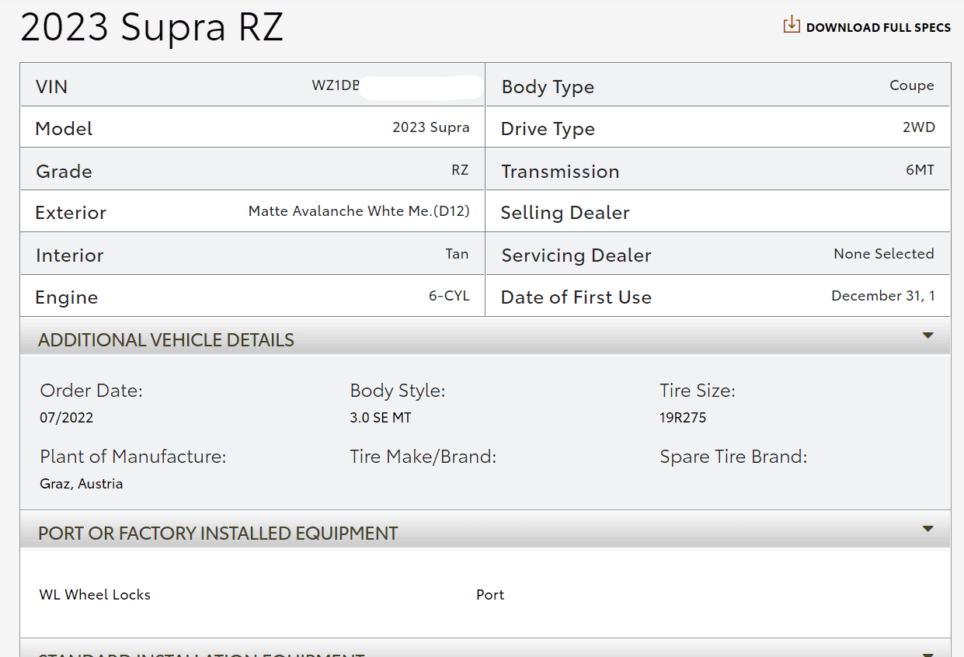
Task: Click the Drive Type value 2WD
Action: click(919, 127)
